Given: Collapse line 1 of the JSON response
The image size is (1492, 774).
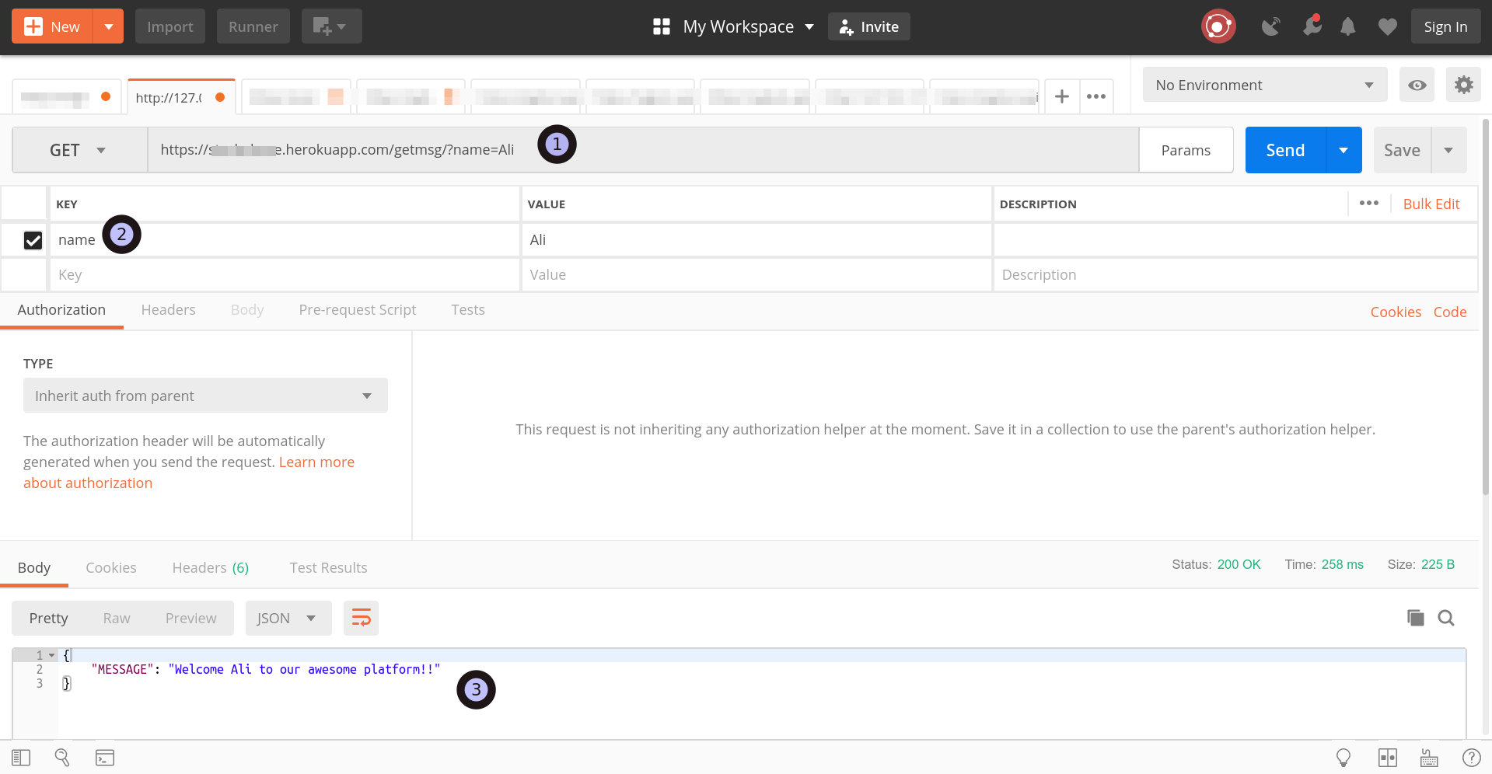Looking at the screenshot, I should [x=52, y=655].
